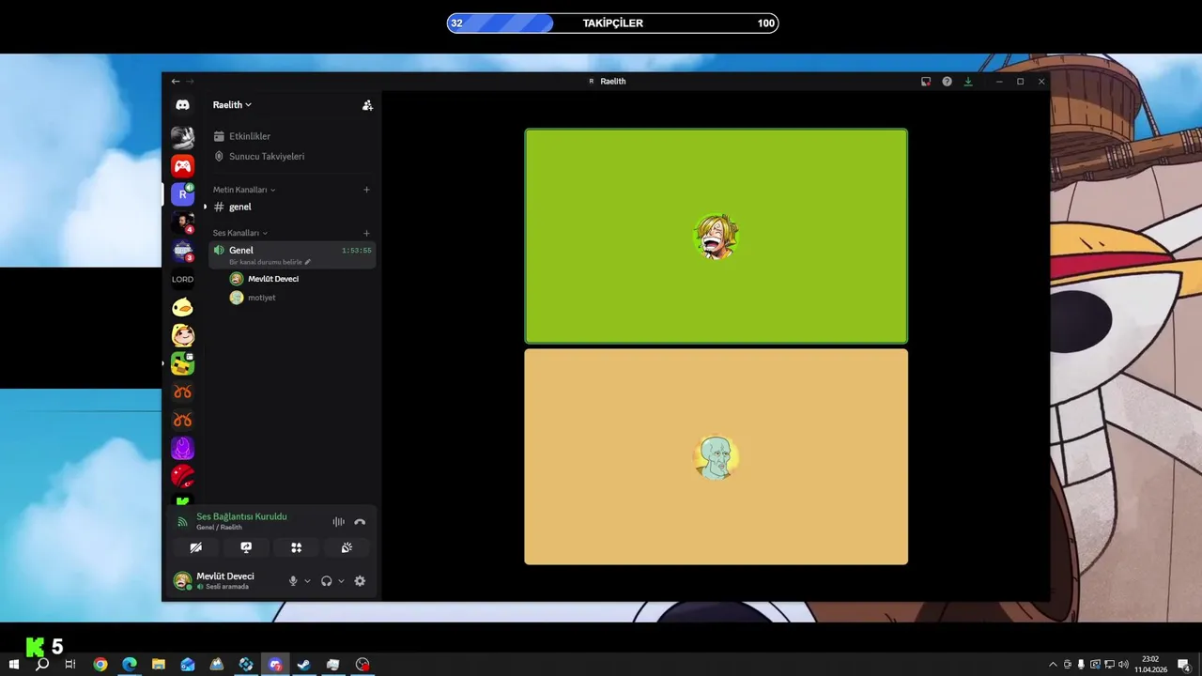The height and width of the screenshot is (676, 1202).
Task: Share your screen button
Action: (246, 547)
